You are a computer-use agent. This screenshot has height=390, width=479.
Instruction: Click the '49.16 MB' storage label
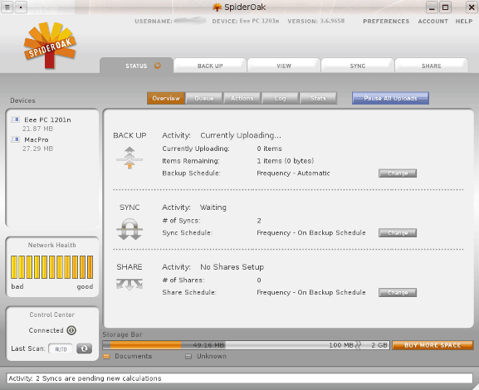click(x=209, y=345)
